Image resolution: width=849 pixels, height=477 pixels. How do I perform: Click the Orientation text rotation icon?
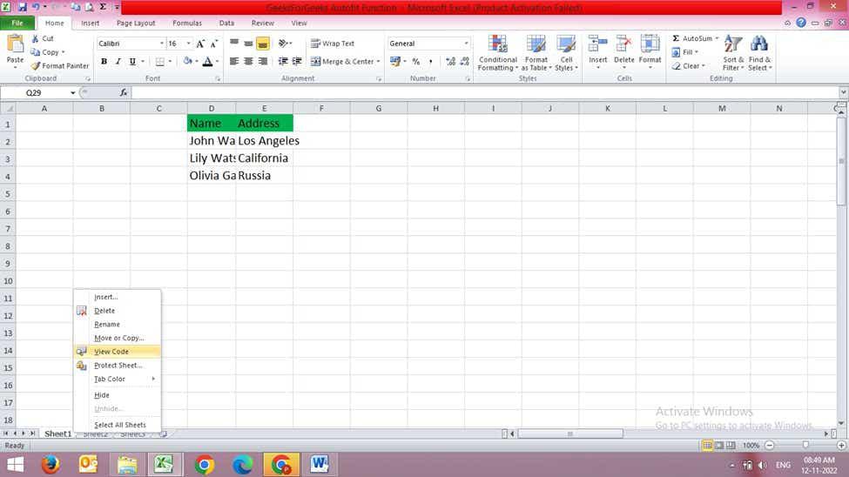284,44
